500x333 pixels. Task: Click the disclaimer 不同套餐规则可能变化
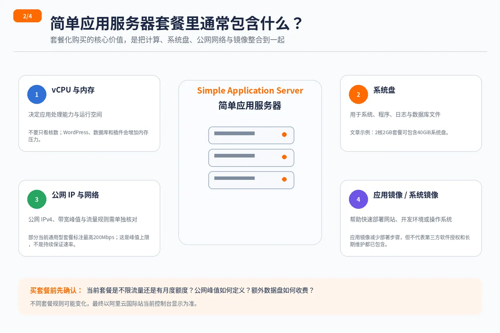point(114,304)
